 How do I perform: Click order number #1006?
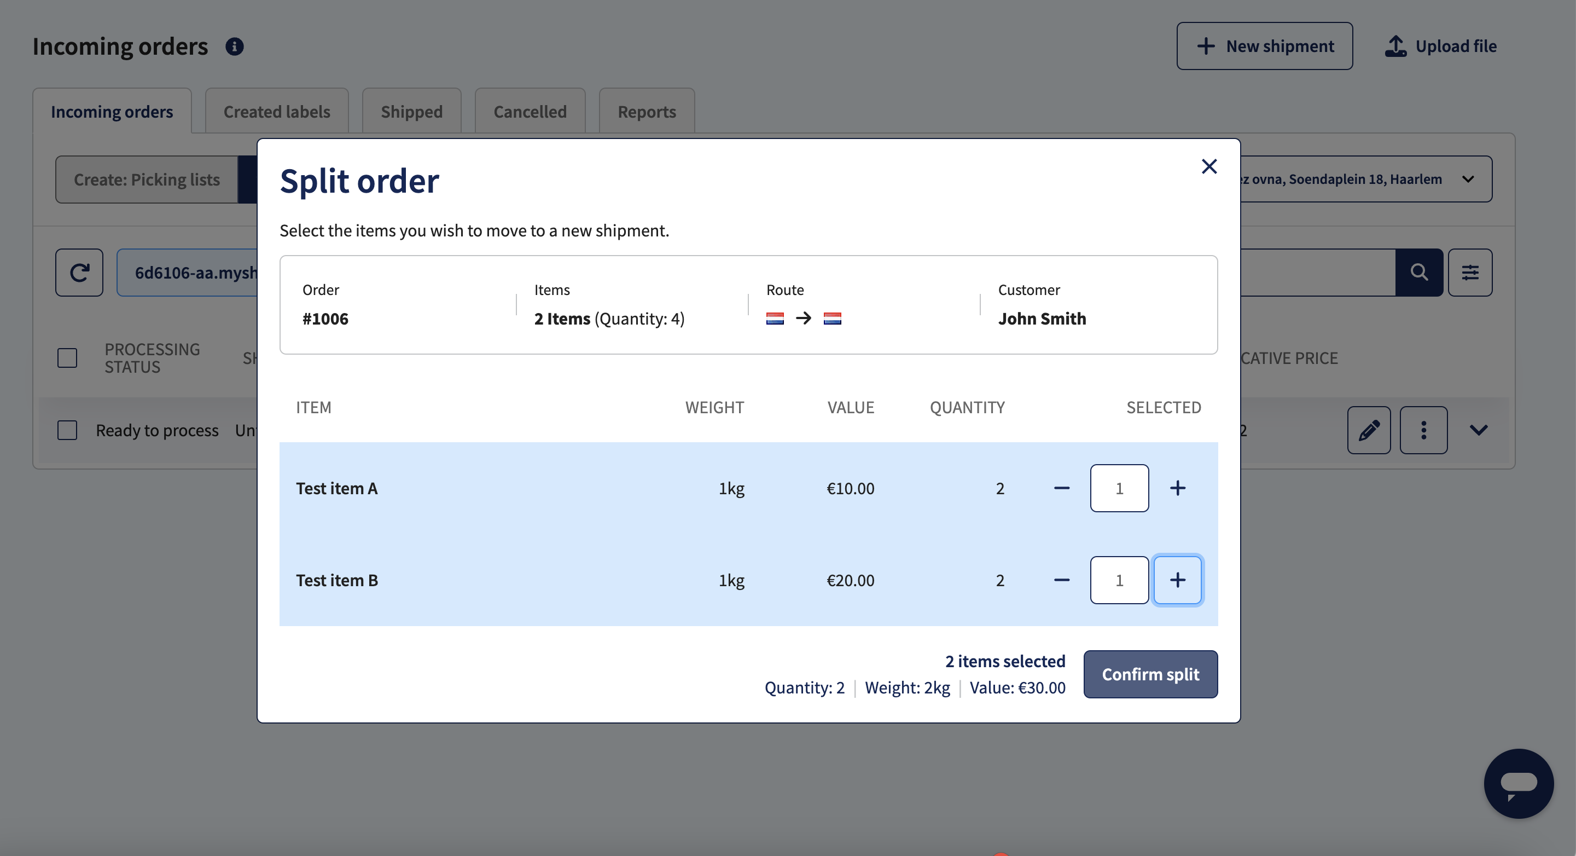325,319
